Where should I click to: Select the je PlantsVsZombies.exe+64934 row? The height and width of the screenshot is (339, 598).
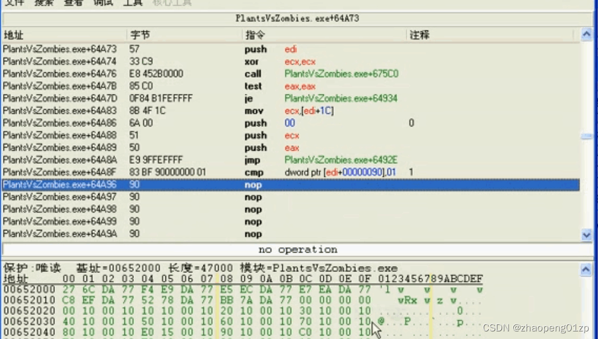click(291, 98)
